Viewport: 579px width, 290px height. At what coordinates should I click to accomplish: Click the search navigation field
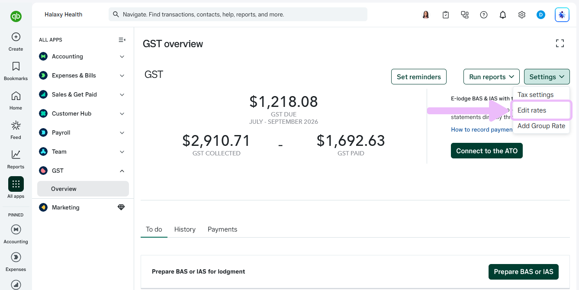pos(238,14)
